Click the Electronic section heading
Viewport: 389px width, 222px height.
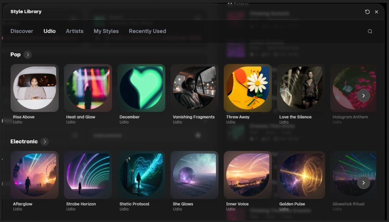point(24,142)
